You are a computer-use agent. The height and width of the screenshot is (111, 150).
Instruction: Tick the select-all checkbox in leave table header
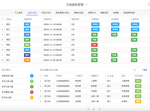[x=3, y=19]
